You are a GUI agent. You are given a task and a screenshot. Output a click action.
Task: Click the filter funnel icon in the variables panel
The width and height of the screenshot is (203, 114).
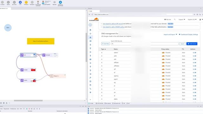pos(24,109)
